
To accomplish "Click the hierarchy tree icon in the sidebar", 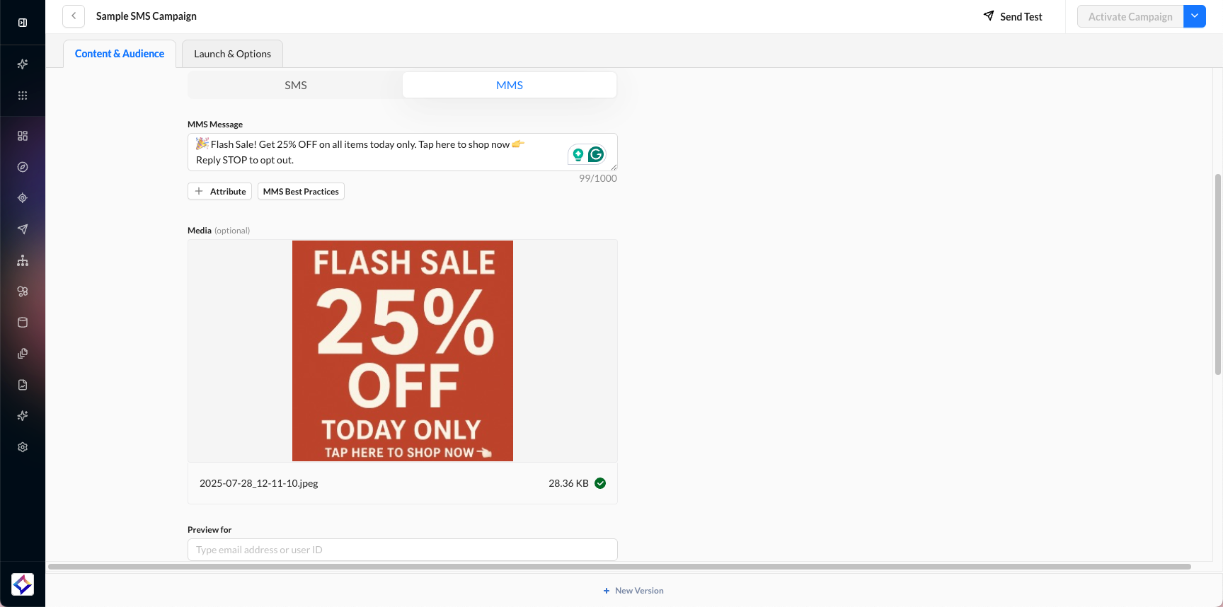I will (x=23, y=260).
